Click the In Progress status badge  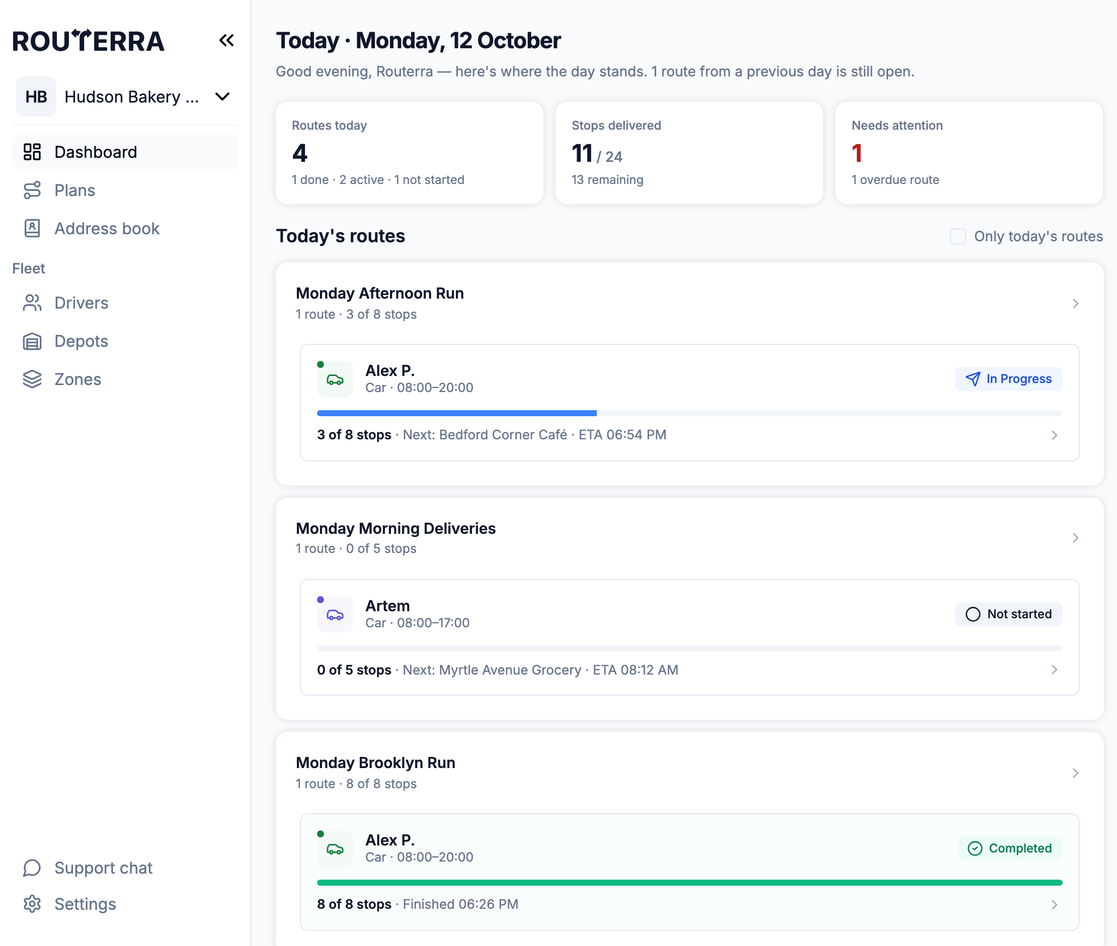pyautogui.click(x=1008, y=379)
